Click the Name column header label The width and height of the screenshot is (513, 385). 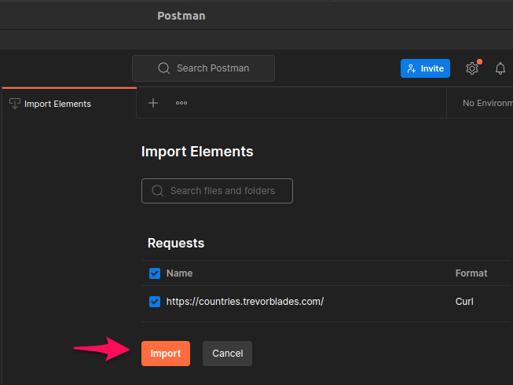[x=179, y=273]
